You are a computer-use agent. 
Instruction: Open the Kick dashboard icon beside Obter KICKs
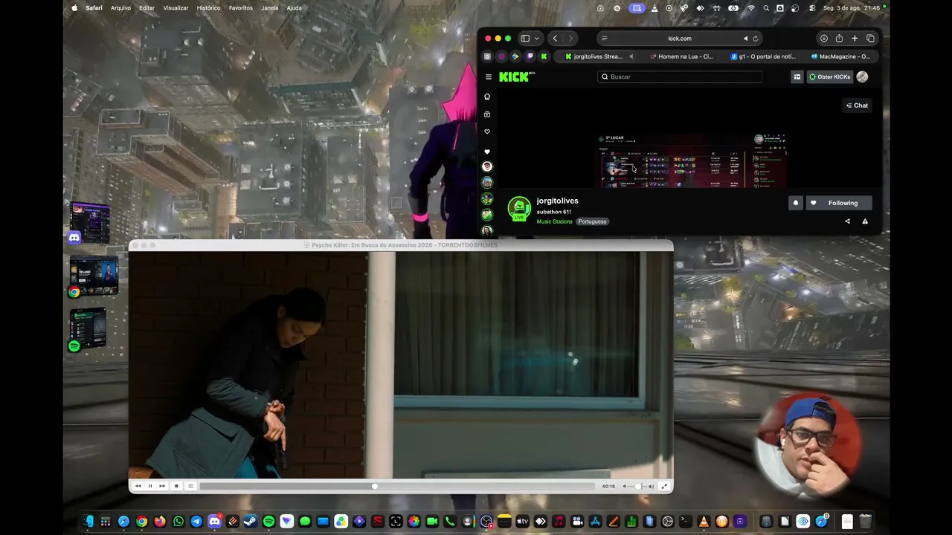point(797,77)
